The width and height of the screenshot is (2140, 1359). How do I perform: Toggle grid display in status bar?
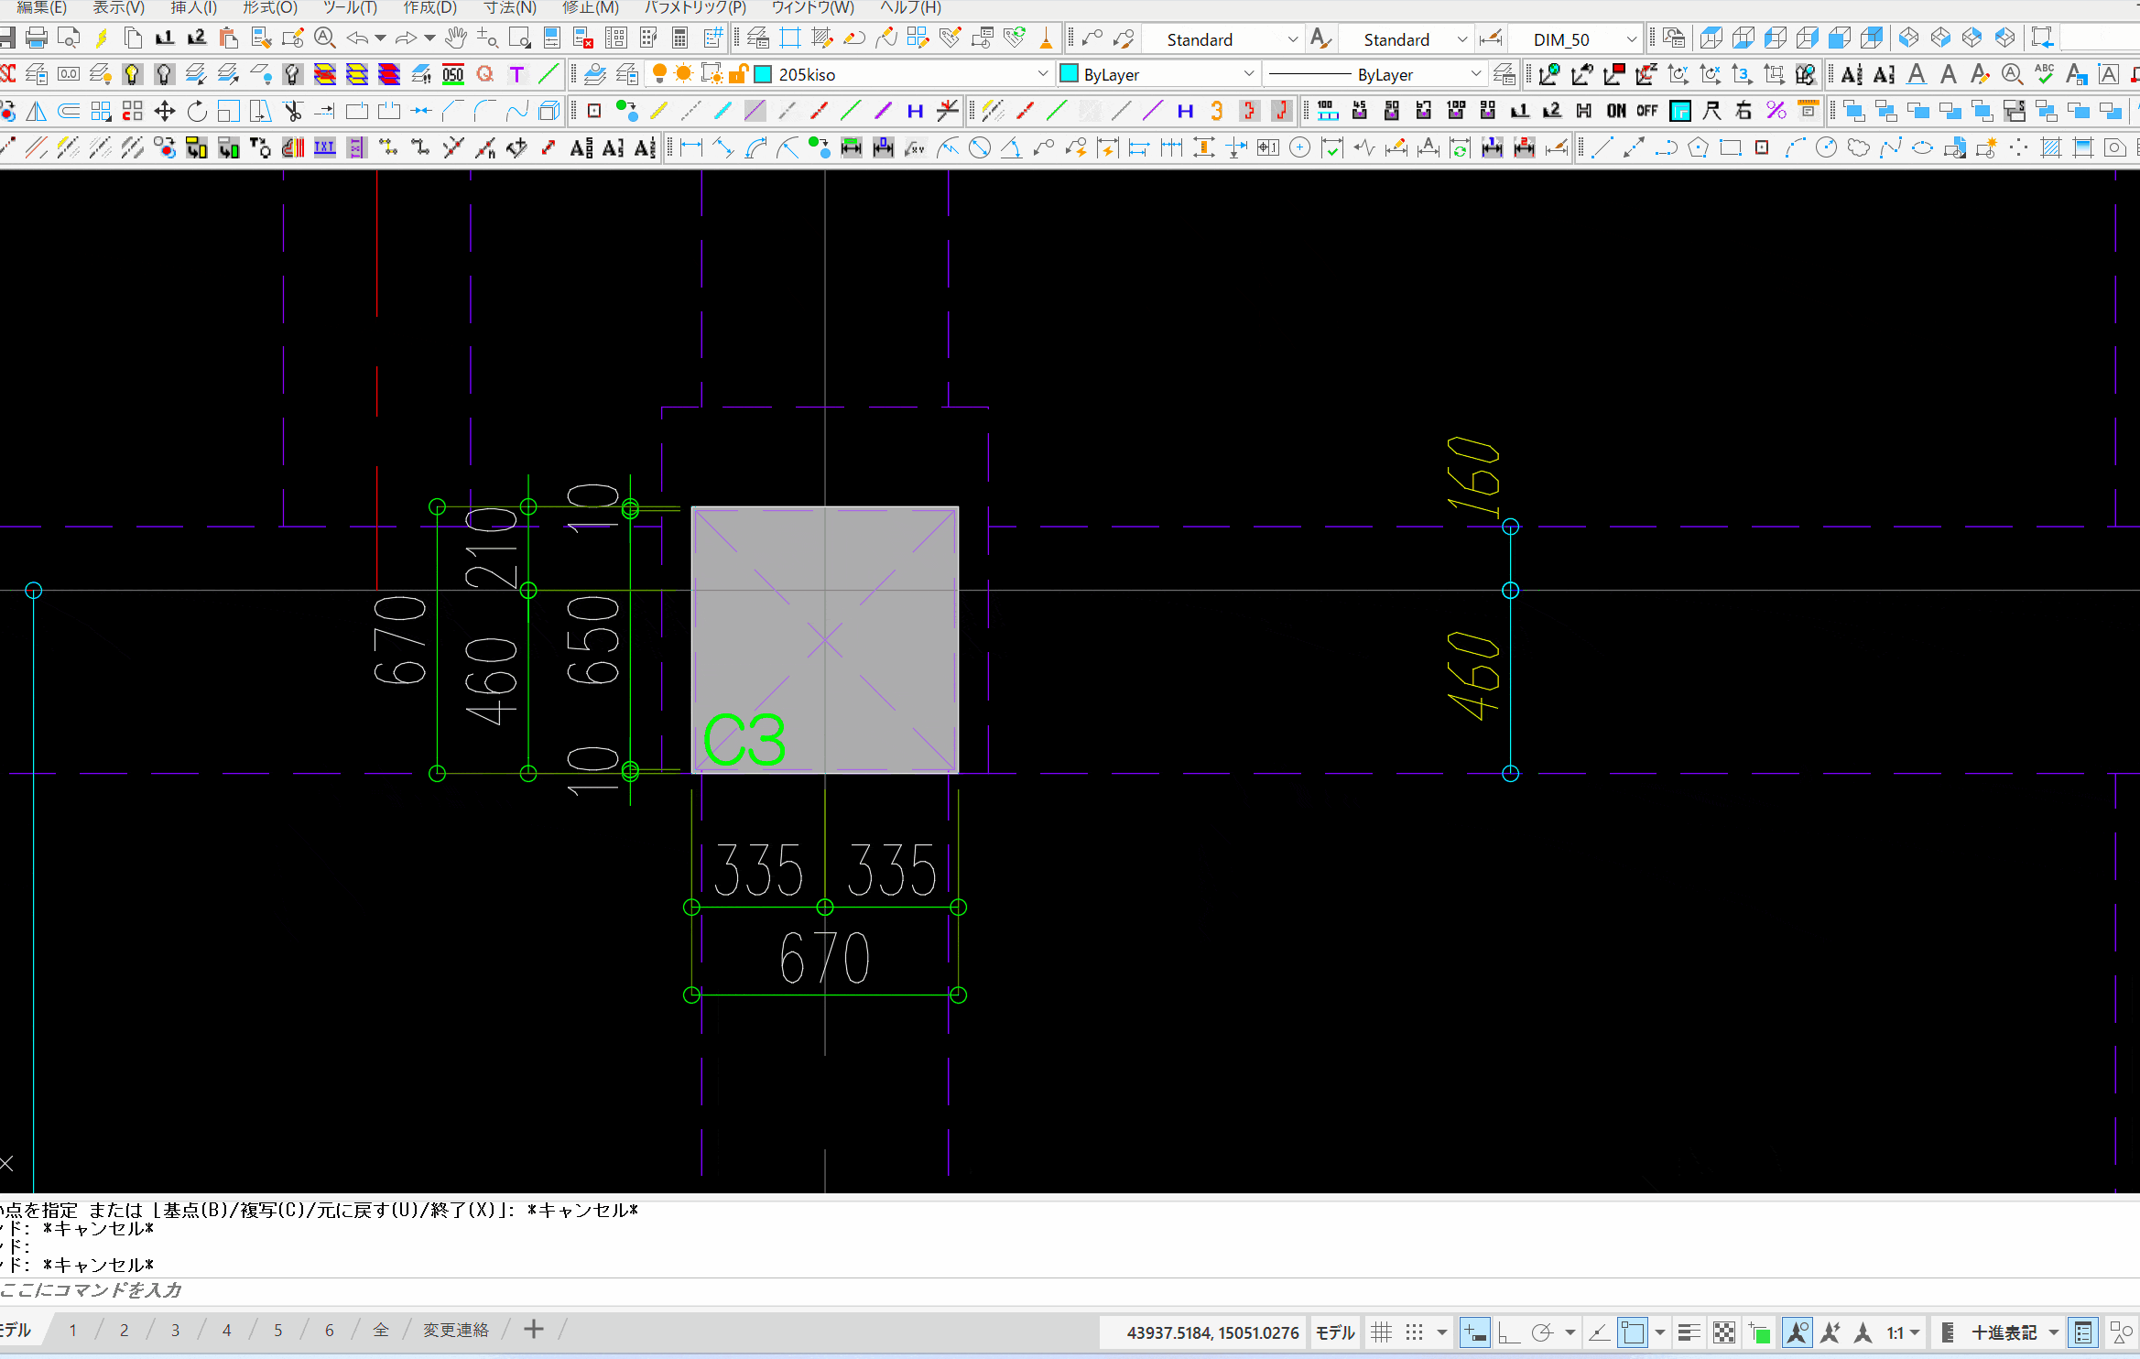click(x=1382, y=1332)
